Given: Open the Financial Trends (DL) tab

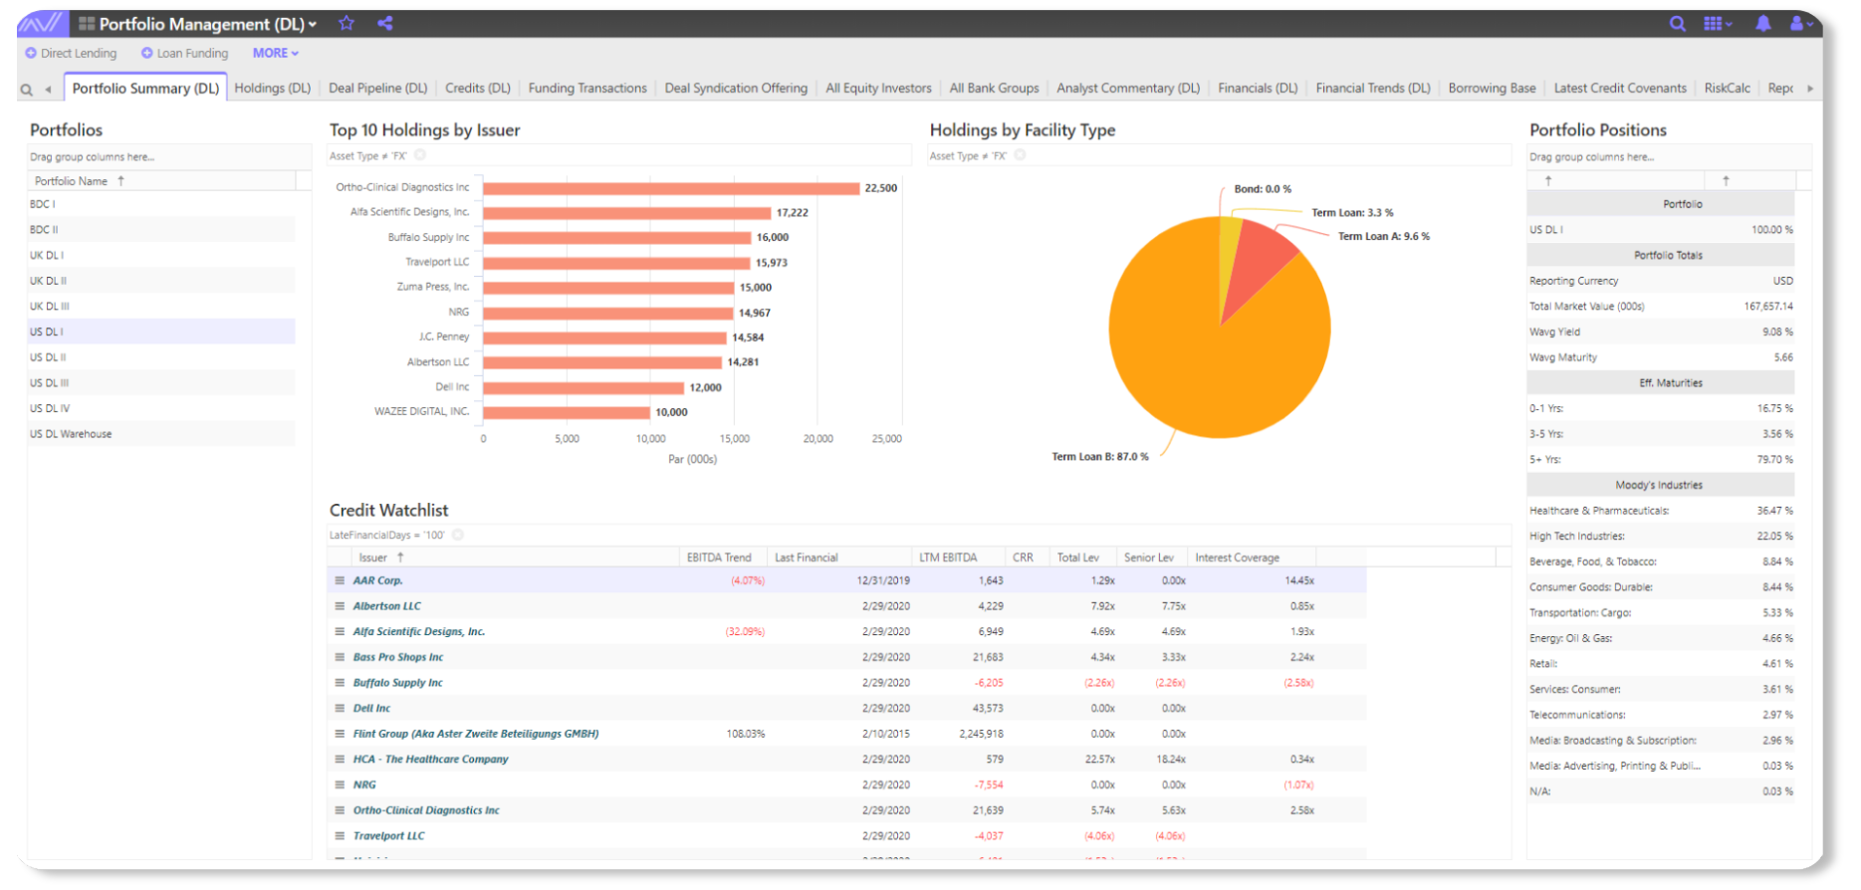Looking at the screenshot, I should coord(1373,88).
